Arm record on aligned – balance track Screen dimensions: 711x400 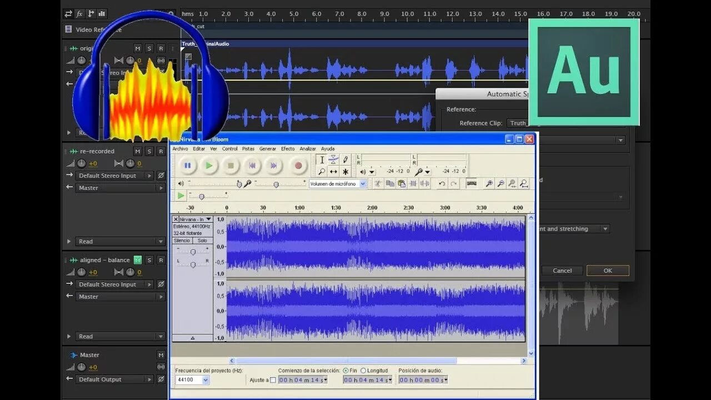click(161, 260)
